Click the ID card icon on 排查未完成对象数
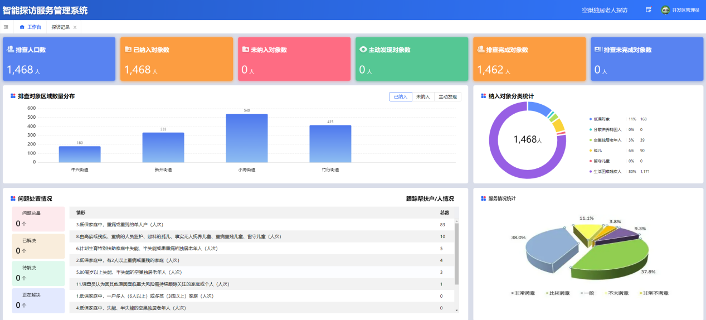 (x=598, y=50)
